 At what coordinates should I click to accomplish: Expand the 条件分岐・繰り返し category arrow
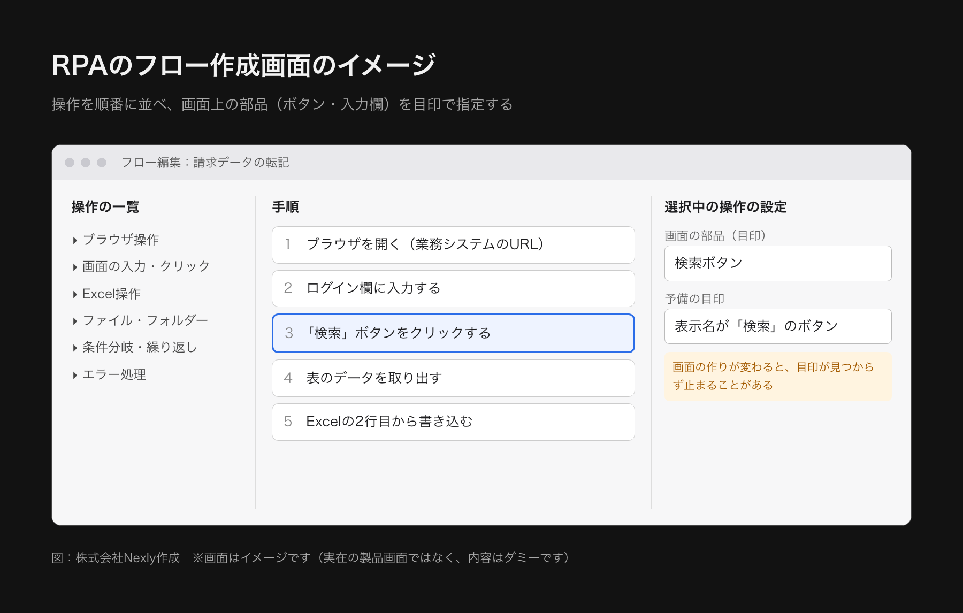click(x=75, y=348)
